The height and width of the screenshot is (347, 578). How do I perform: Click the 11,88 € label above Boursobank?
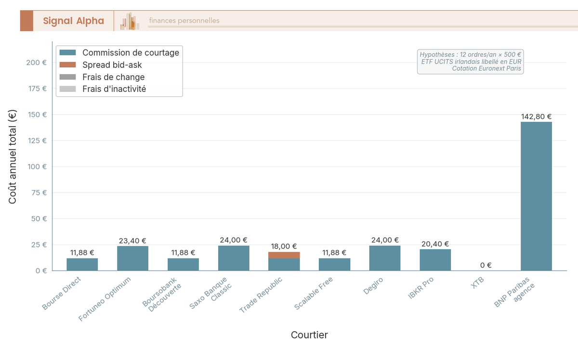(183, 253)
